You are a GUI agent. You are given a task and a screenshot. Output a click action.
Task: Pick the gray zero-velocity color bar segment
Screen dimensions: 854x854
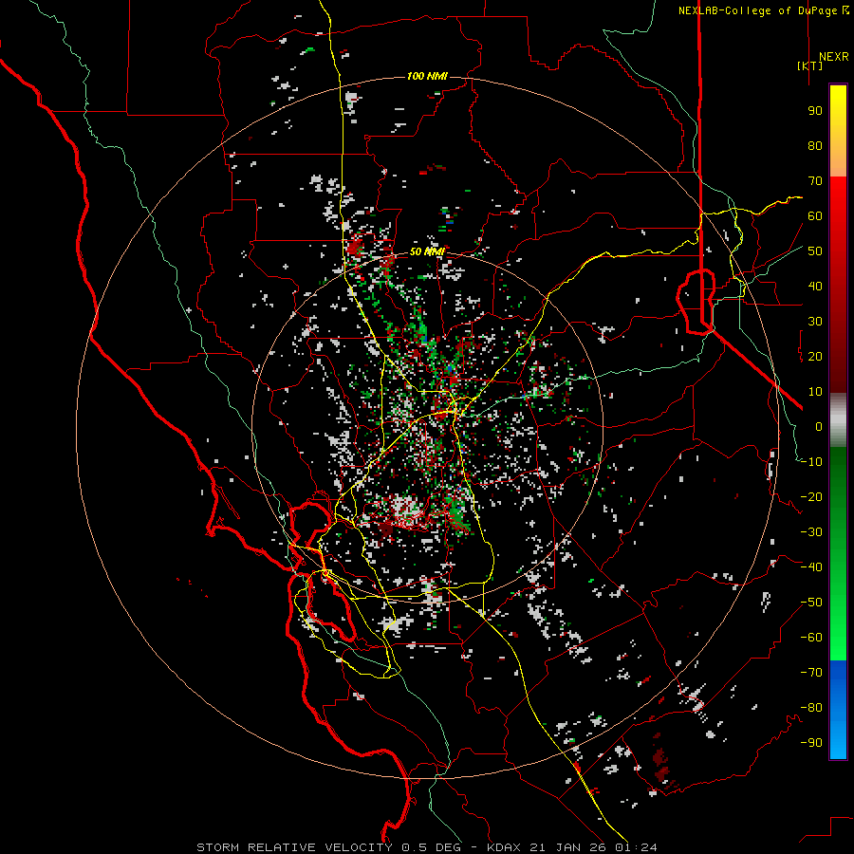pyautogui.click(x=838, y=420)
